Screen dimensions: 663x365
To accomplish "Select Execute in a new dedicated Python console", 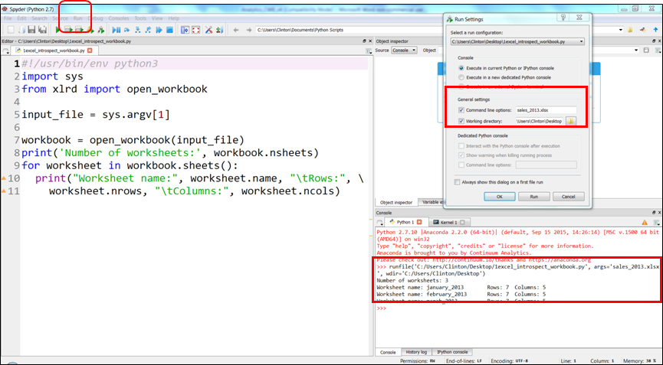I will point(461,77).
